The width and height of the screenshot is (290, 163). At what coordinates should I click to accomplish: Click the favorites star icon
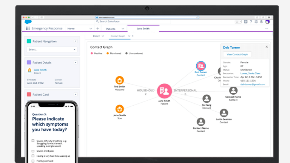click(x=237, y=22)
